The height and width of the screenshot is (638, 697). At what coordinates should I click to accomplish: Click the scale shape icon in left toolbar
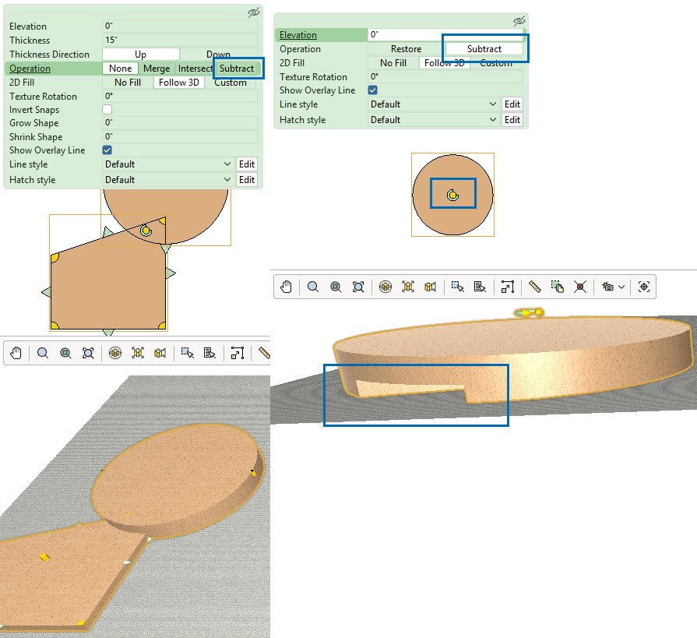(238, 354)
